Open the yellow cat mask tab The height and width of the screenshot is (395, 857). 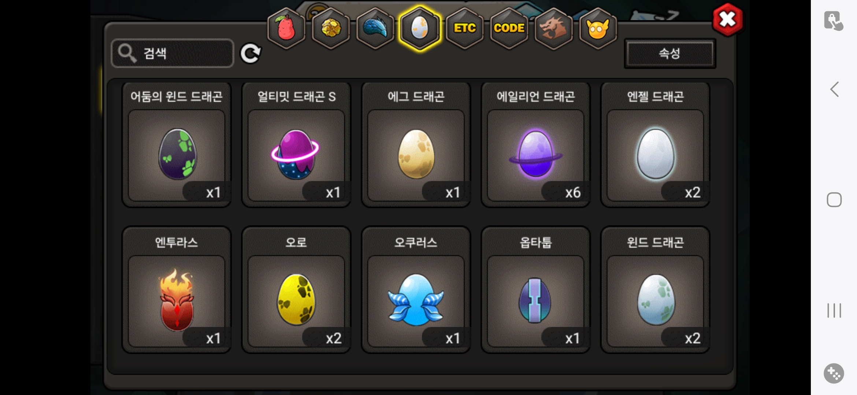coord(598,28)
